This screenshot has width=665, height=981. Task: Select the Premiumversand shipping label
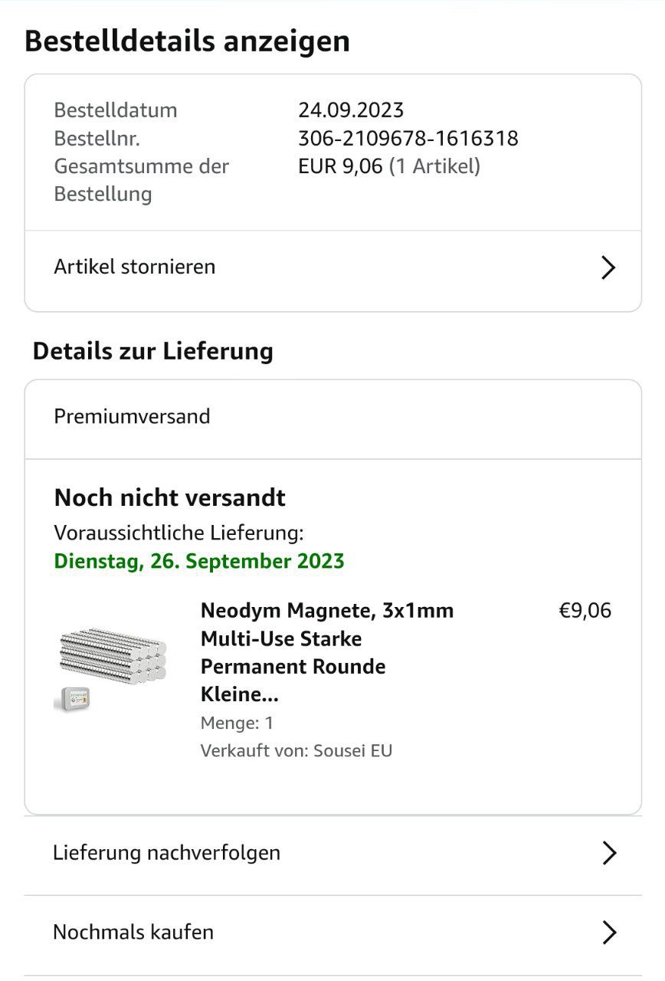pos(132,416)
